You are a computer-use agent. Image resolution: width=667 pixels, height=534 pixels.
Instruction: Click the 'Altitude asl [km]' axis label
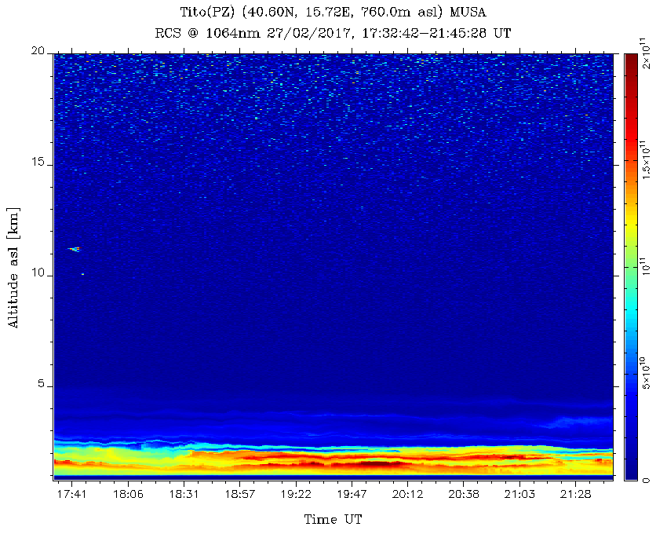click(x=13, y=268)
